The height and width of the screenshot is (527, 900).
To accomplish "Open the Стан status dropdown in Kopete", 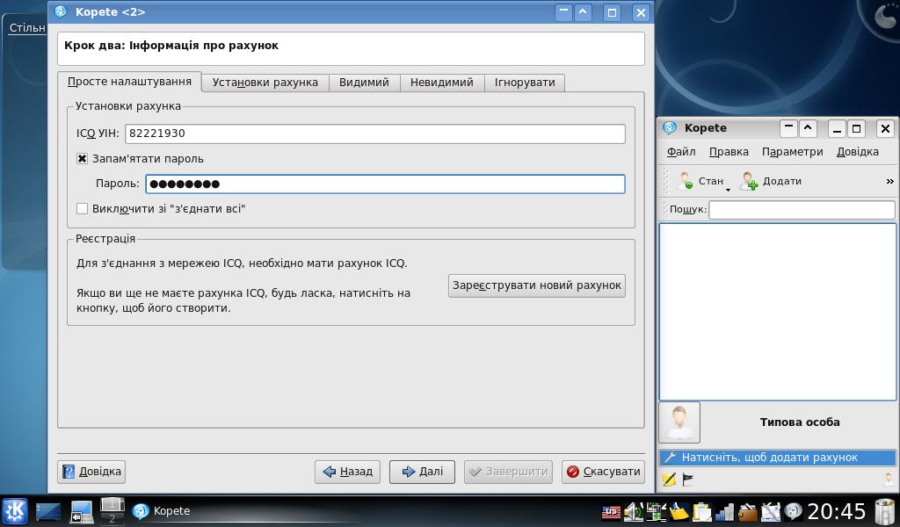I will (x=703, y=181).
